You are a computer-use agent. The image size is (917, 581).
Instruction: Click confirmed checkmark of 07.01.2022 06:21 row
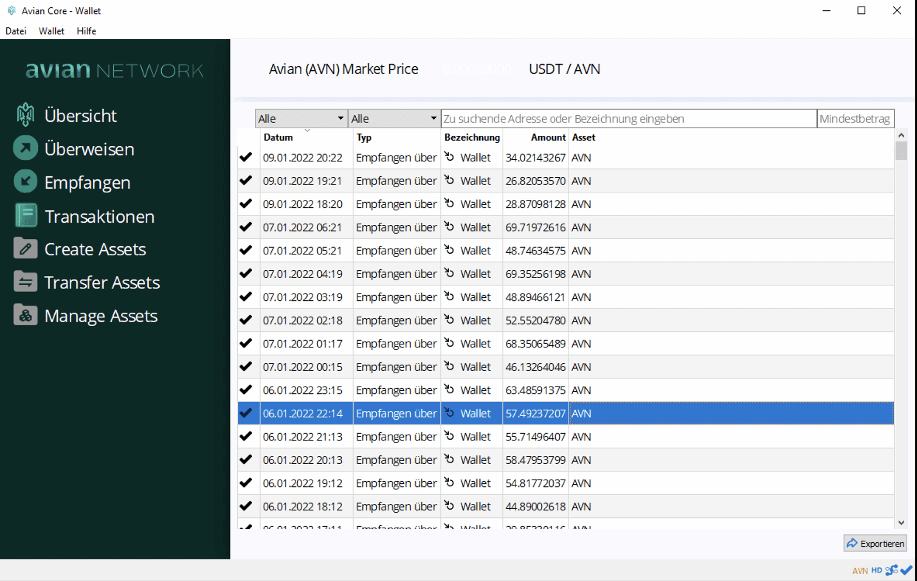[x=246, y=227]
